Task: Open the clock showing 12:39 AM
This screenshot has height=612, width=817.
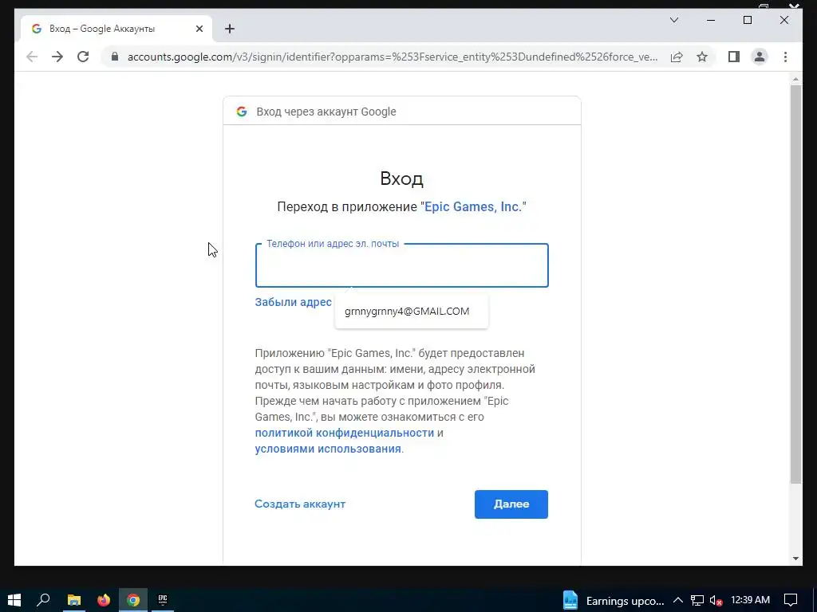Action: (x=750, y=600)
